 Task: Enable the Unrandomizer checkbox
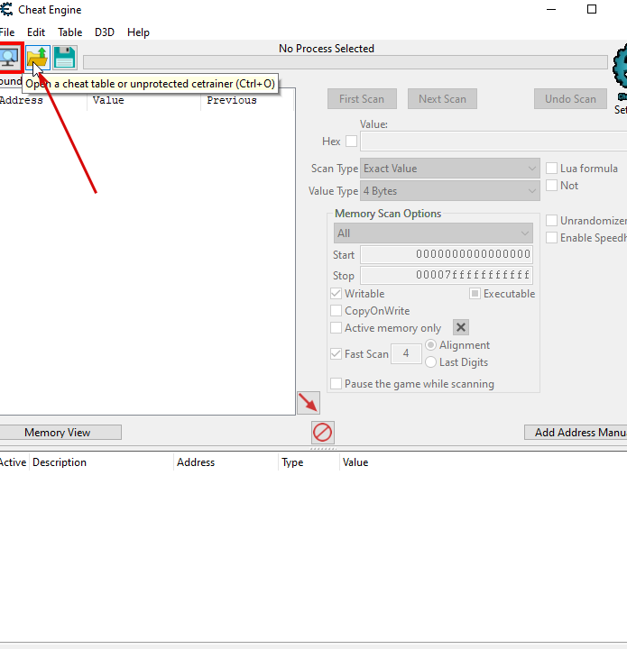tap(551, 221)
